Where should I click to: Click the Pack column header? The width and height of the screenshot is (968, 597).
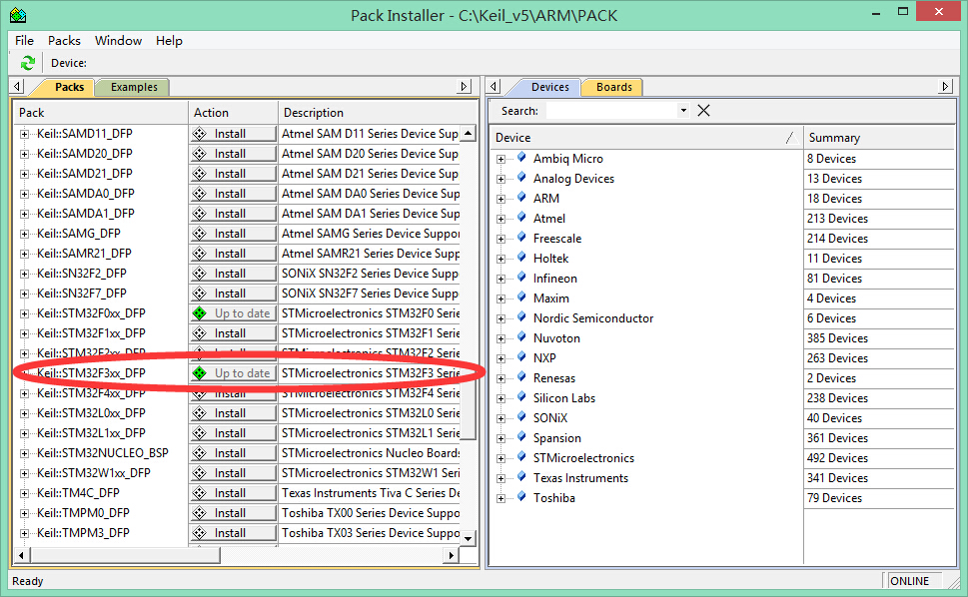[x=101, y=113]
